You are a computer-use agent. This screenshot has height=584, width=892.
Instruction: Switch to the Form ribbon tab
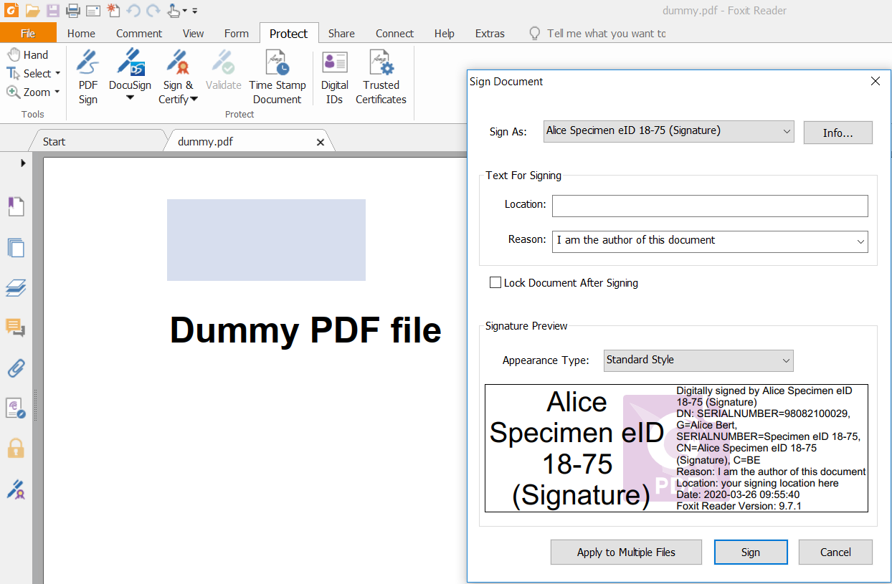tap(236, 33)
